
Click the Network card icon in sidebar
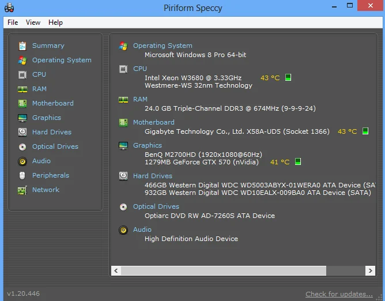point(22,190)
